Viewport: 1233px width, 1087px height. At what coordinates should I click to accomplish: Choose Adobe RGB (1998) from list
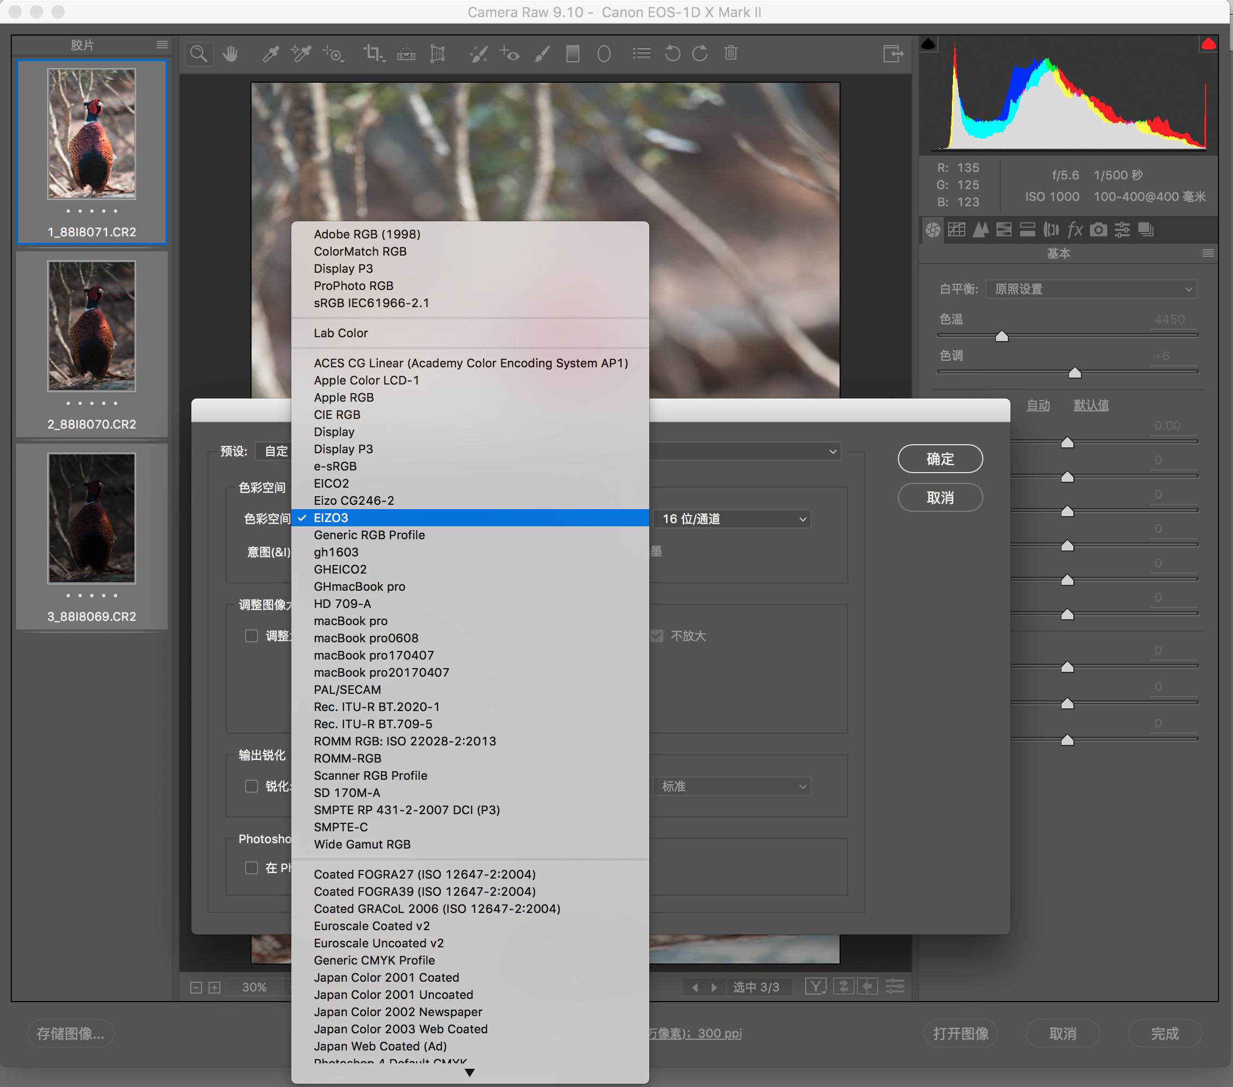coord(470,234)
